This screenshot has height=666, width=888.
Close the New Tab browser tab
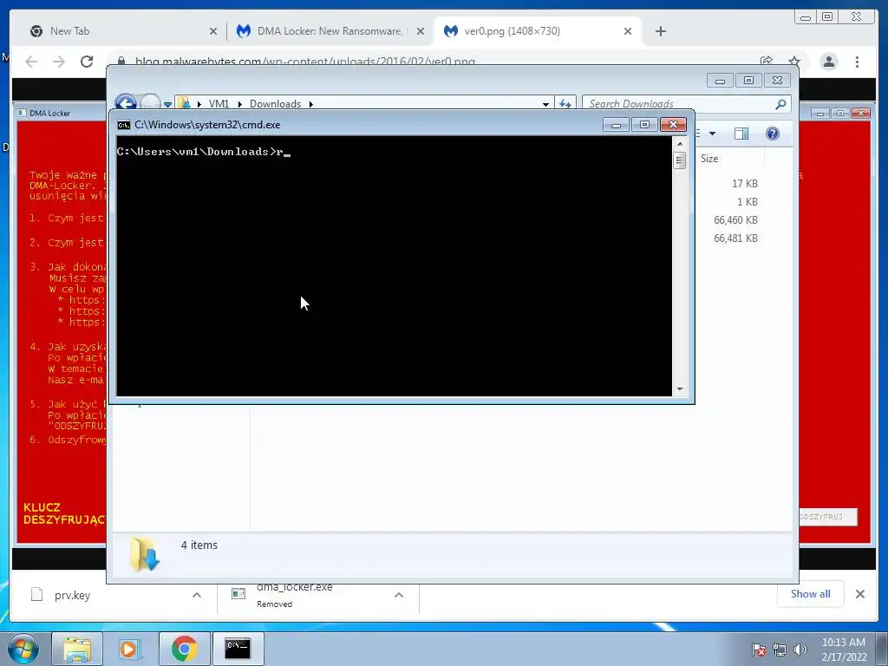pos(213,32)
